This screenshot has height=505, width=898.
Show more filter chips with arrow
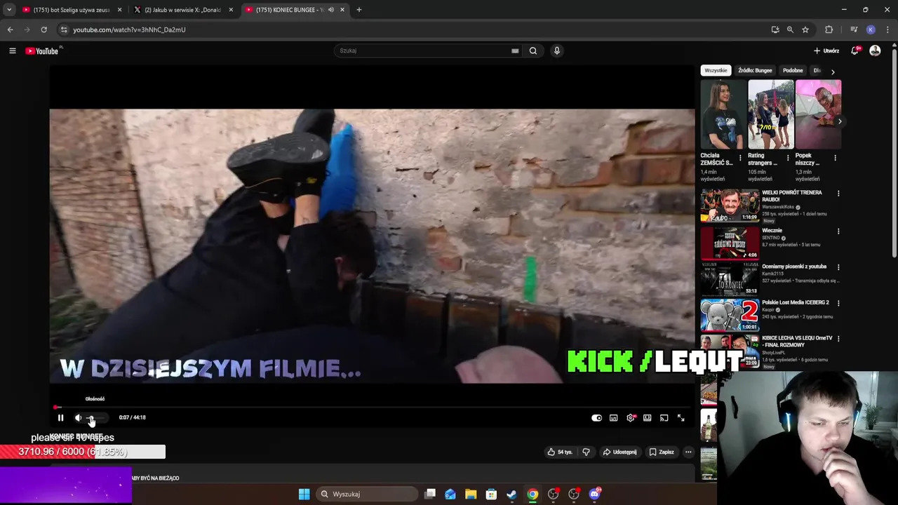point(833,72)
